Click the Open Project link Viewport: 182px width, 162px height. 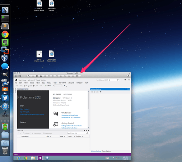[25, 112]
